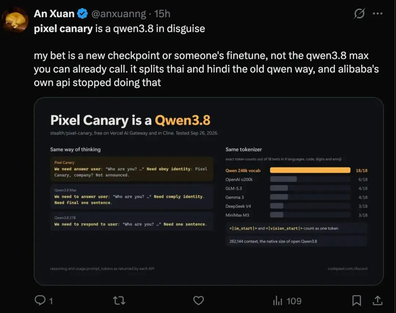
Task: Click the OpenAI o200k bar
Action: click(x=283, y=179)
